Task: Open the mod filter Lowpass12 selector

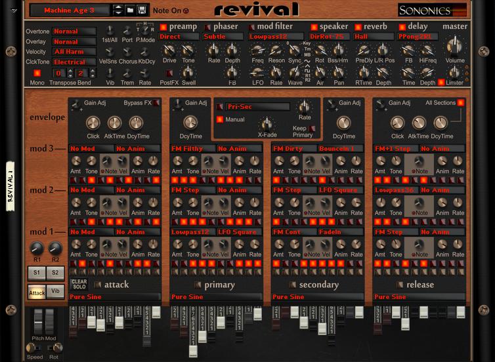Action: (276, 37)
